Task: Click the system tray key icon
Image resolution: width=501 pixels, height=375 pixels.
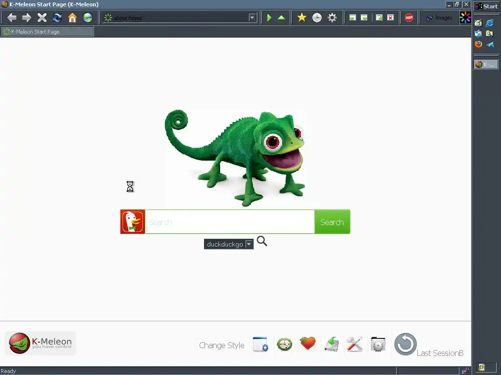Action: (x=481, y=367)
